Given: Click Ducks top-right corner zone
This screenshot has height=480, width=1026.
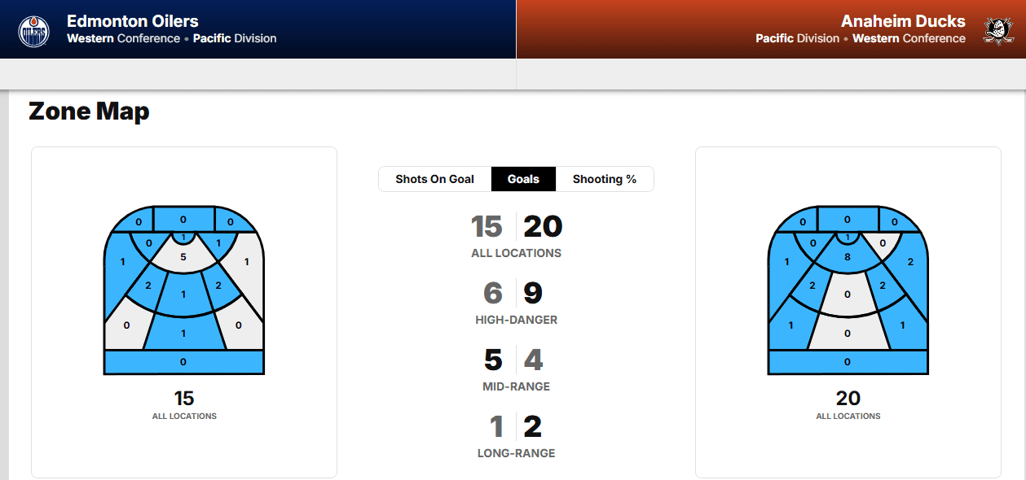Looking at the screenshot, I should coord(895,222).
